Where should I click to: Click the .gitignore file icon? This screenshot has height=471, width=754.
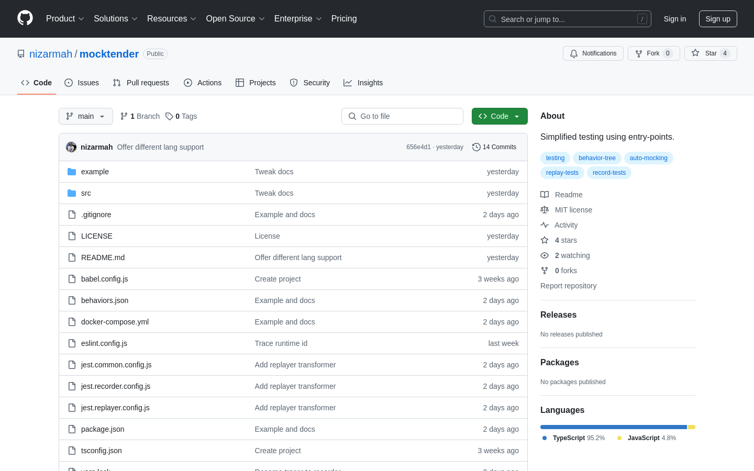click(72, 215)
